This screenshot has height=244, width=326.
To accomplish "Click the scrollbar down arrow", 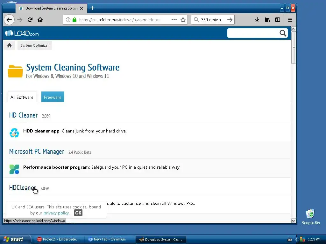I will (293, 221).
